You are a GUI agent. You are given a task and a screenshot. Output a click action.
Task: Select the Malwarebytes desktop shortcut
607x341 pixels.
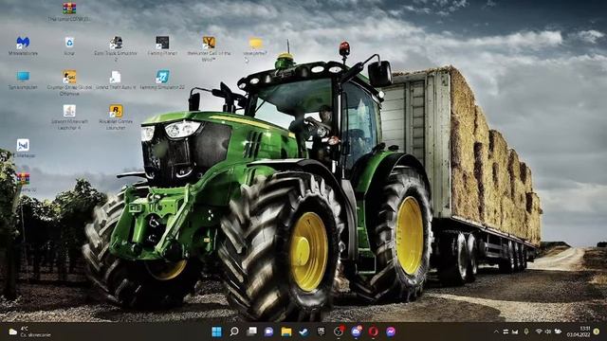23,43
